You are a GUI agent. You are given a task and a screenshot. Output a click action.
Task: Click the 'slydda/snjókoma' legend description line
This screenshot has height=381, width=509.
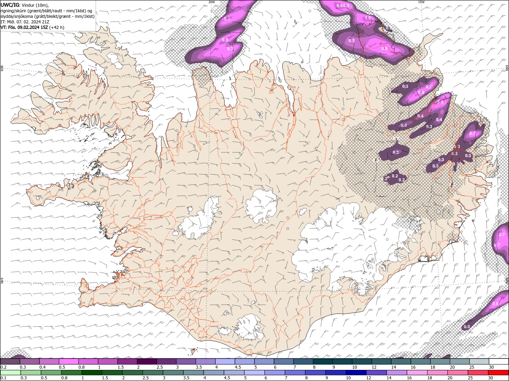pyautogui.click(x=48, y=16)
